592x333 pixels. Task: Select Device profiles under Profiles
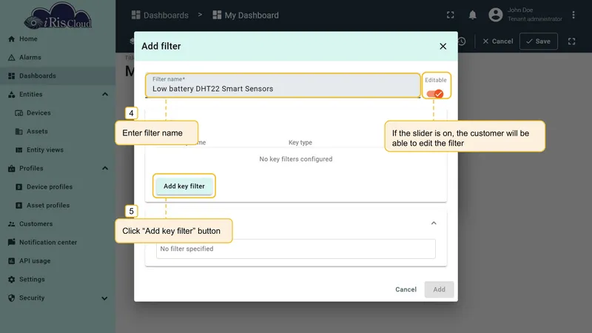(x=58, y=187)
